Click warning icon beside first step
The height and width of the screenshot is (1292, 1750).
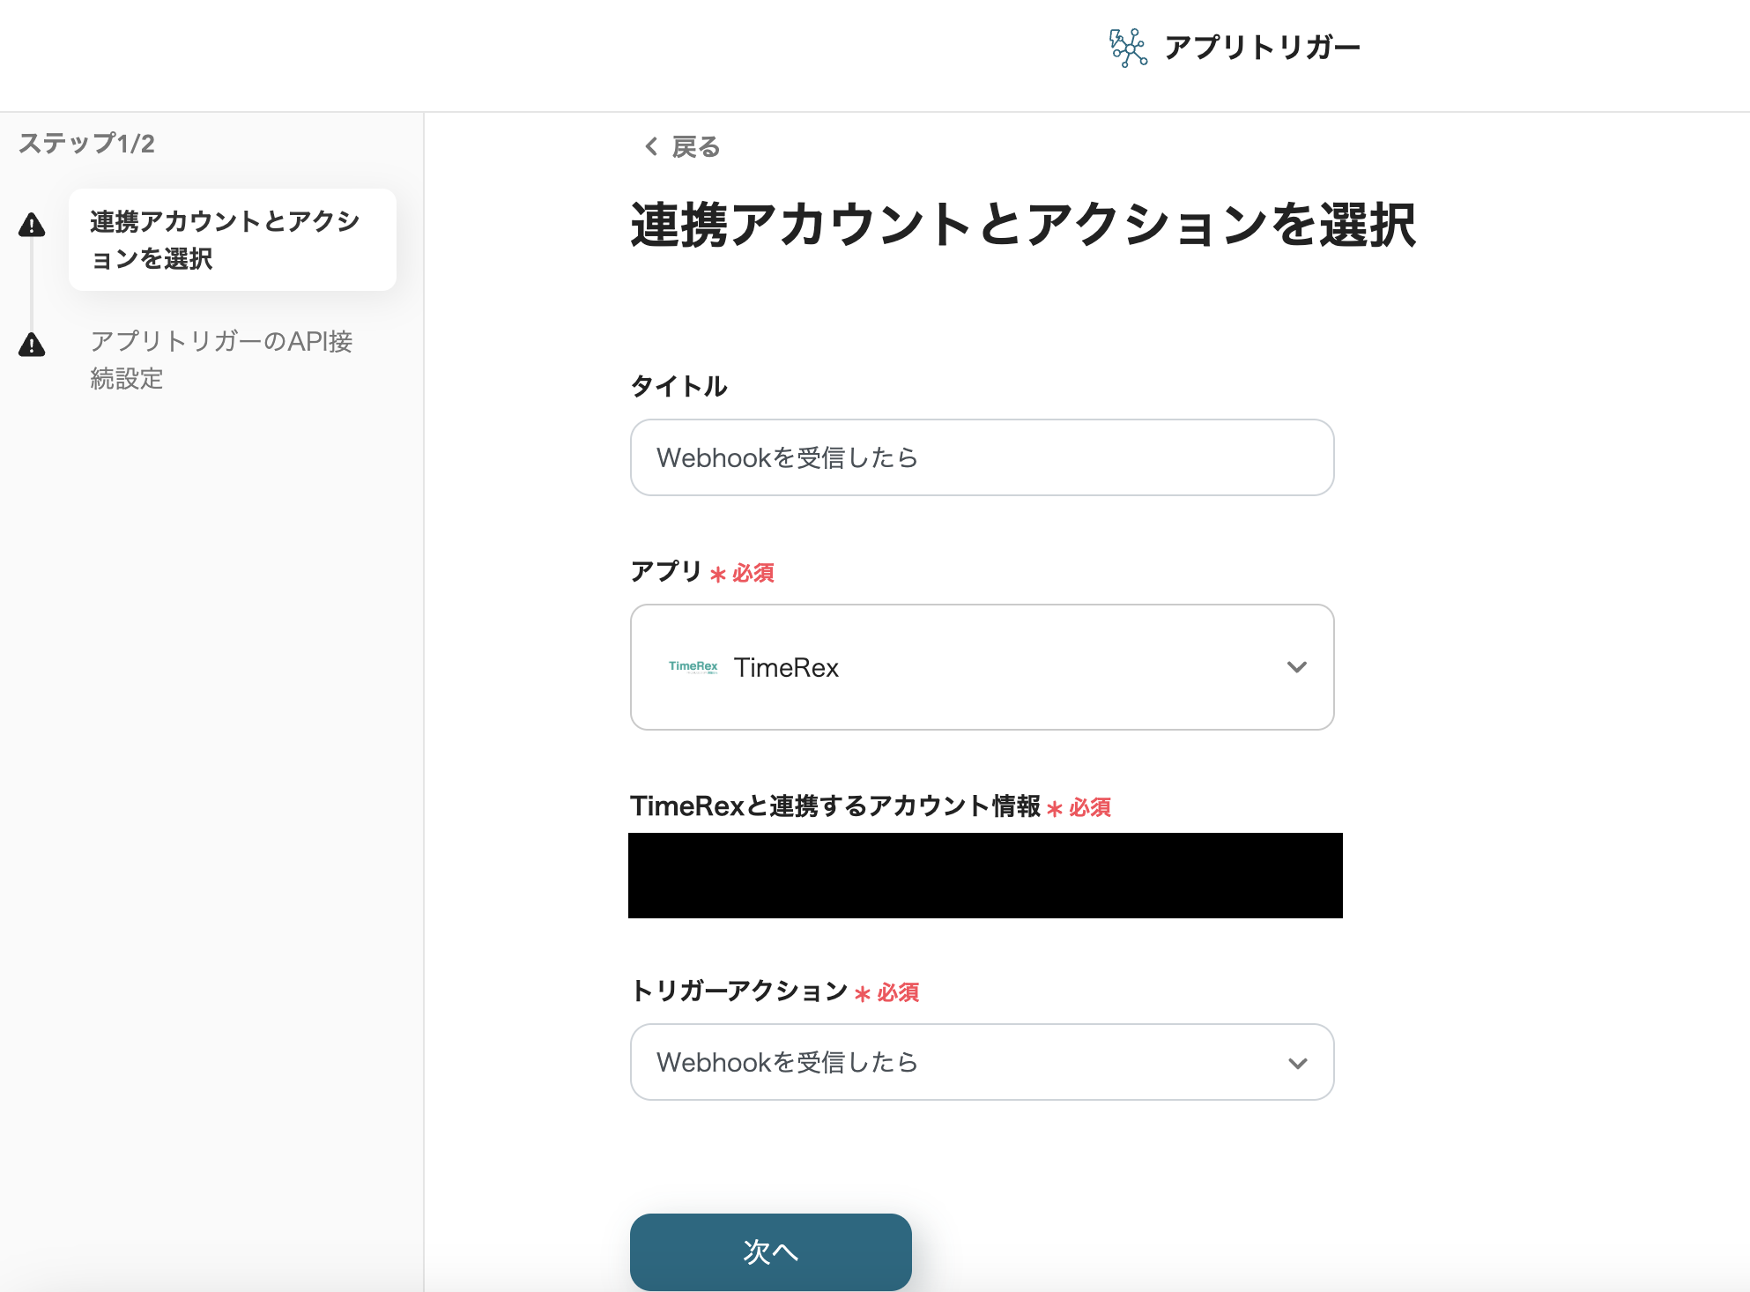[32, 226]
